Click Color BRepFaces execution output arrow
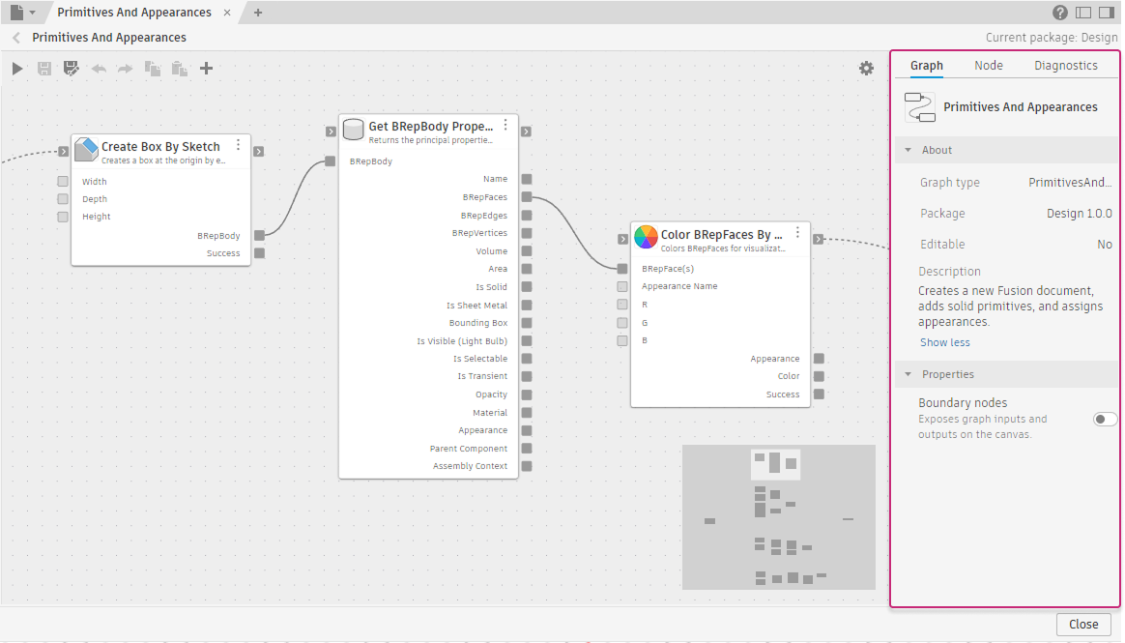This screenshot has width=1125, height=643. [818, 239]
